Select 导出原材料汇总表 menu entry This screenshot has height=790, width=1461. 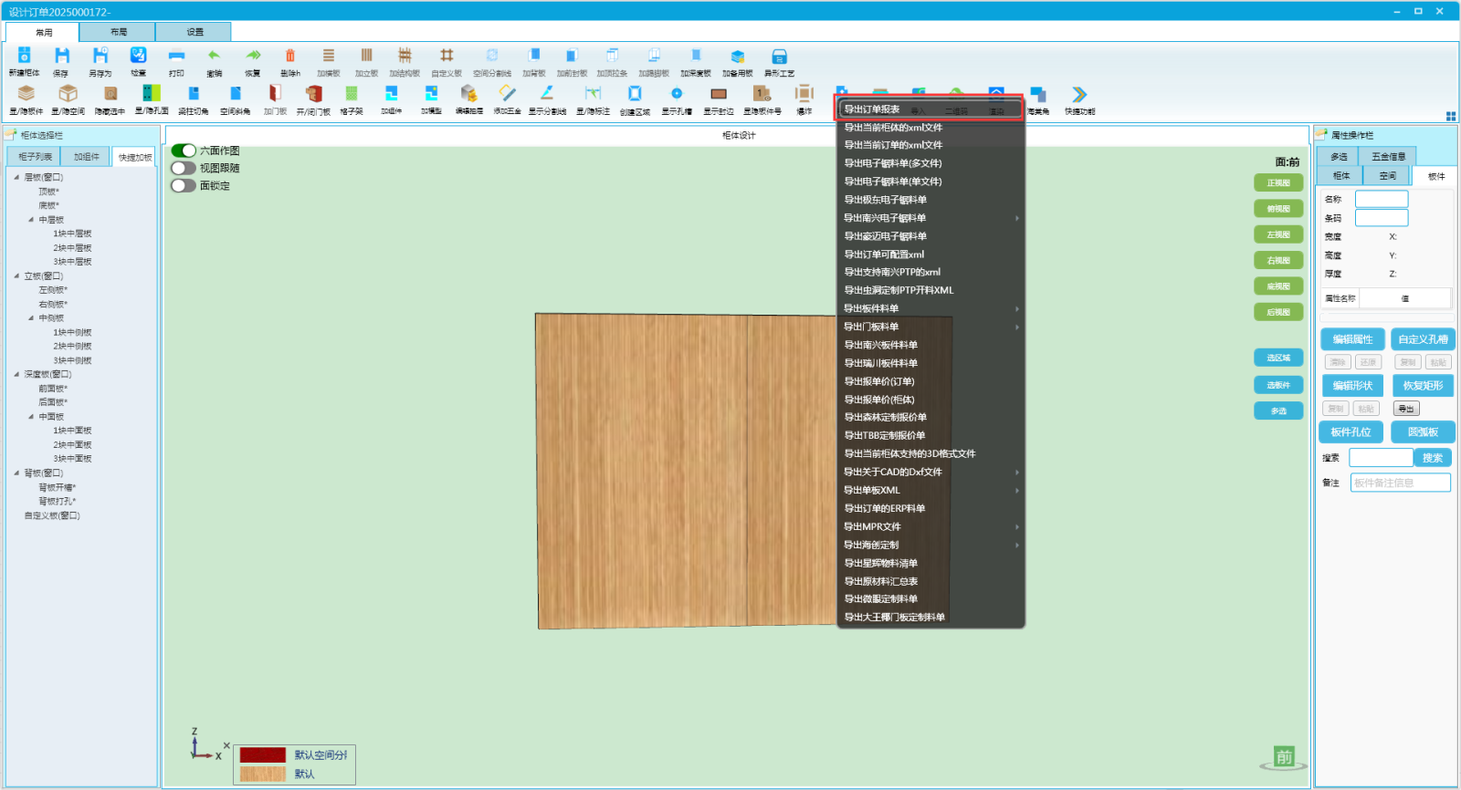[930, 581]
